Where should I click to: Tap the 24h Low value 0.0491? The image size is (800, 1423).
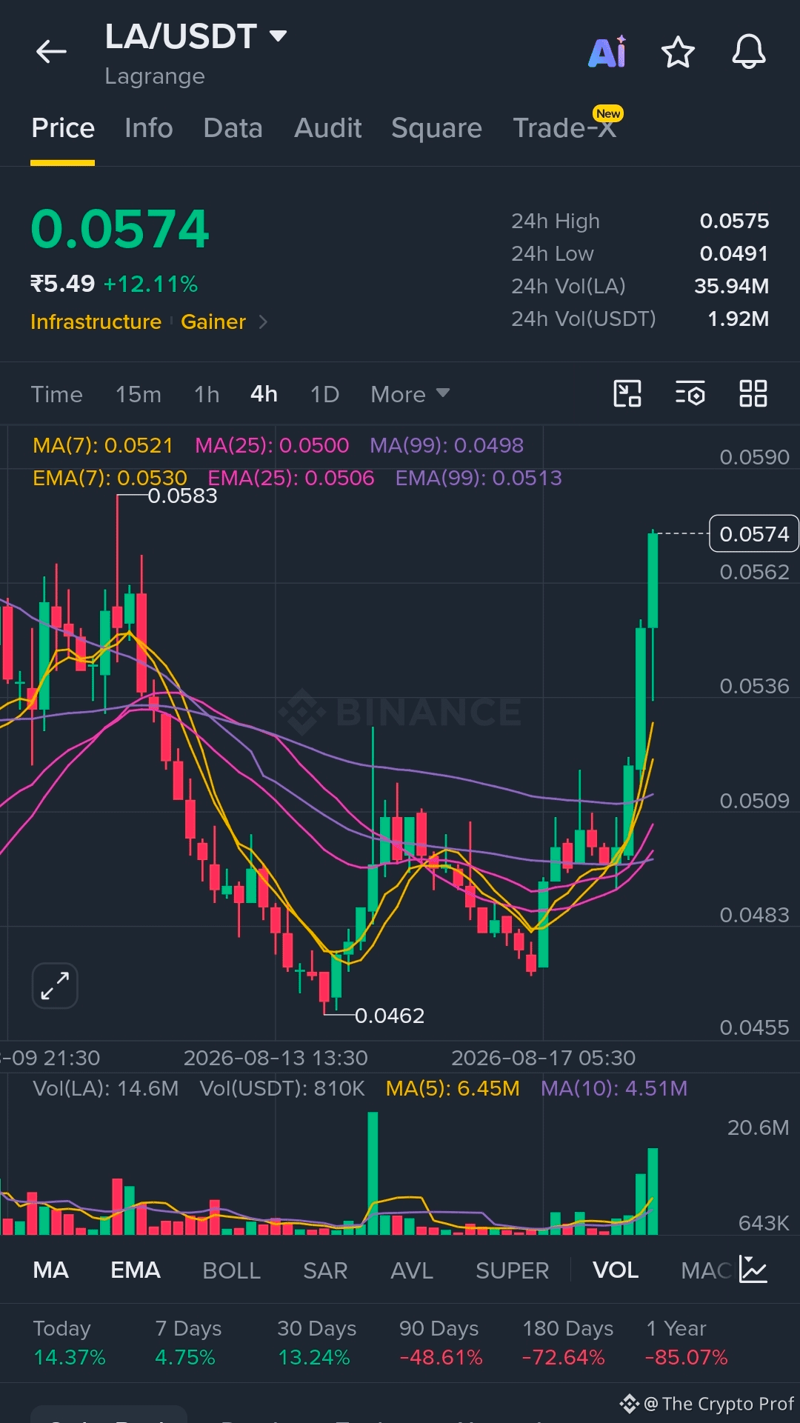734,253
